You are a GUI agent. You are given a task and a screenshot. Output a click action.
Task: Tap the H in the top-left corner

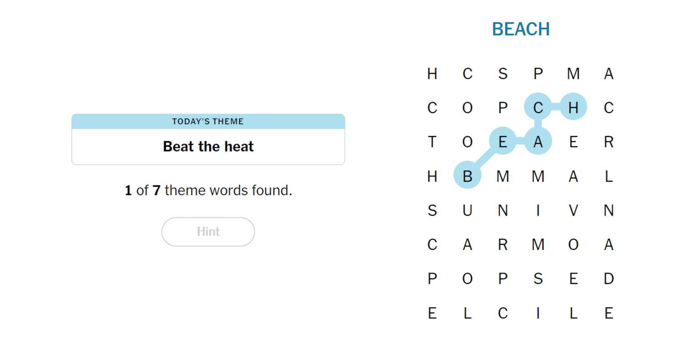[432, 73]
